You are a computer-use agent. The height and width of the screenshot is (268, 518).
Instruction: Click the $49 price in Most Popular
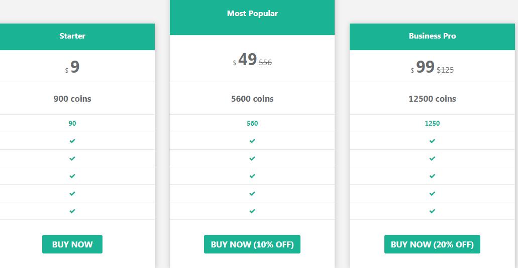[247, 60]
